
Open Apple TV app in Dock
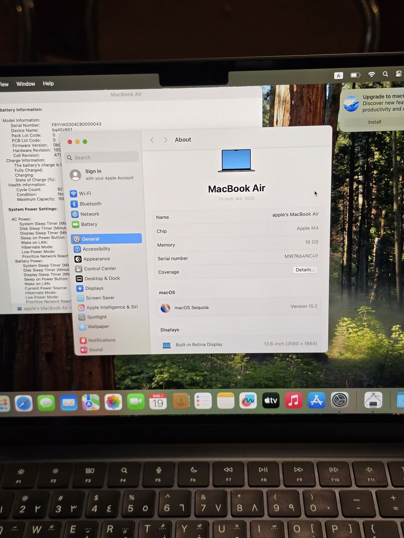271,401
